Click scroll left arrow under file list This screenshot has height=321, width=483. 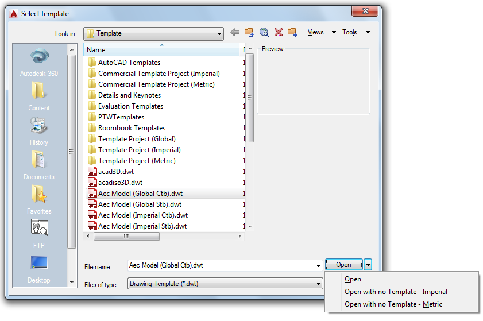coord(88,236)
